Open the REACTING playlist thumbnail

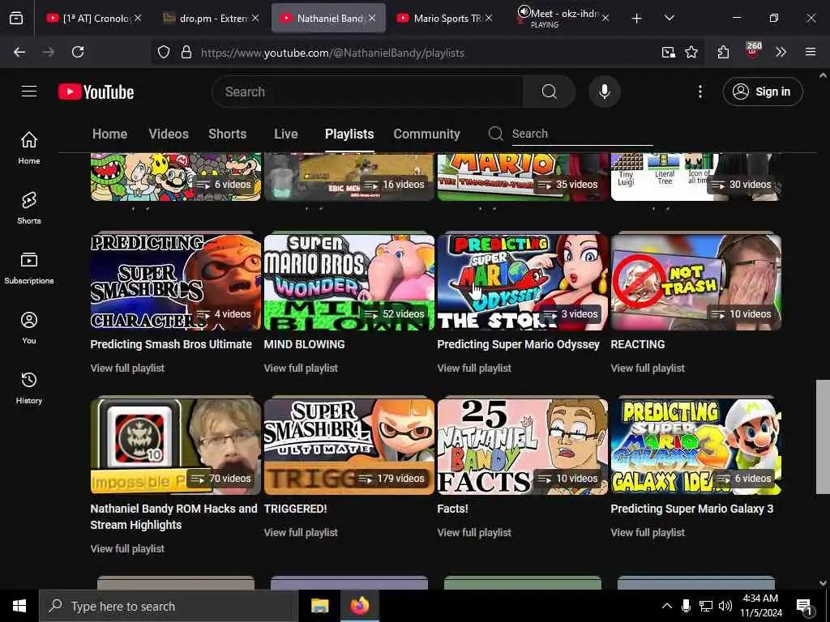(x=696, y=281)
